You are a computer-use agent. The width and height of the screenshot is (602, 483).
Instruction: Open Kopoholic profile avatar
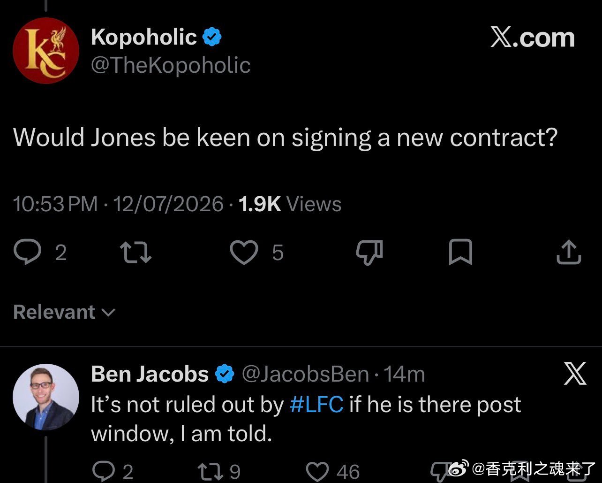45,51
